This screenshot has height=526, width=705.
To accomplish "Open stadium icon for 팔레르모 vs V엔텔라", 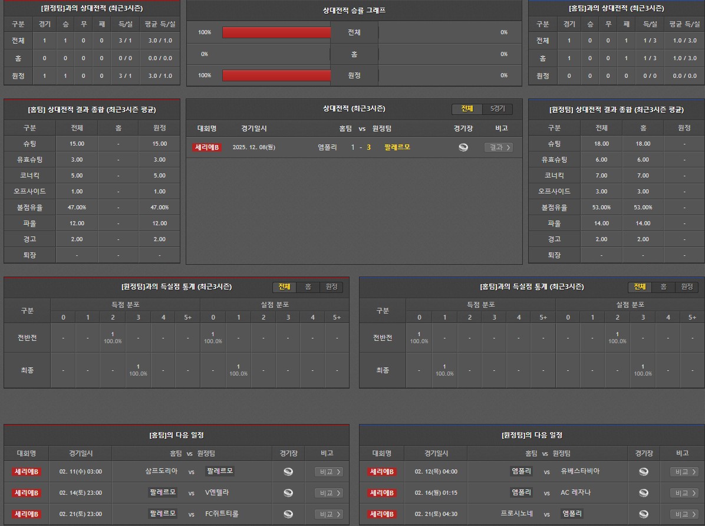I will point(288,493).
